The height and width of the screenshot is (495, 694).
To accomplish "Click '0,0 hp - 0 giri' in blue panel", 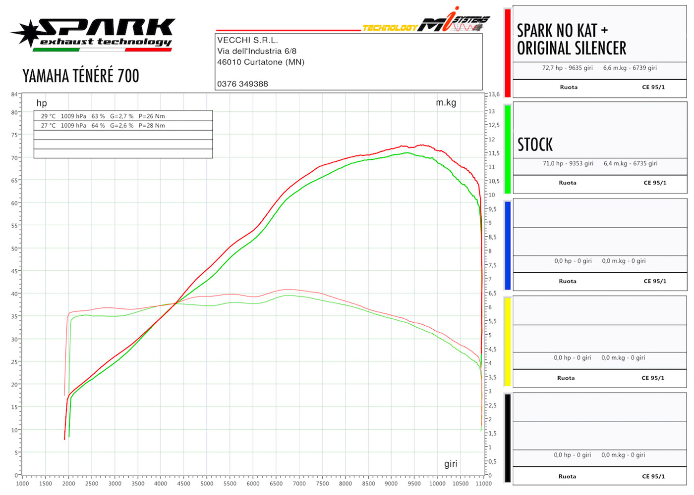I will point(573,261).
